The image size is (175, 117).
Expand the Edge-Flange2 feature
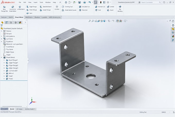pyautogui.click(x=4, y=65)
